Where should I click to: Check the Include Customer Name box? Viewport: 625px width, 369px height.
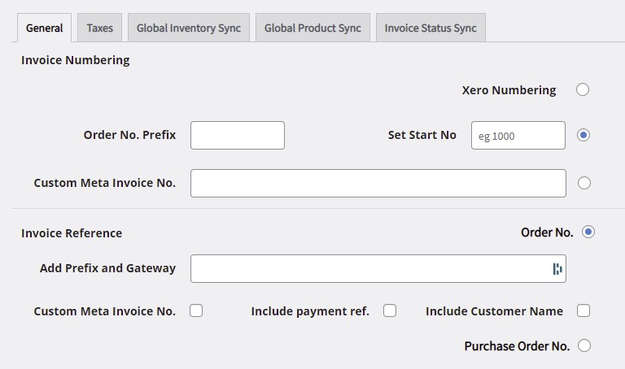(x=583, y=310)
